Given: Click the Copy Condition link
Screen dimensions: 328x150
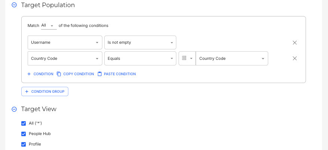Looking at the screenshot, I should tap(78, 74).
